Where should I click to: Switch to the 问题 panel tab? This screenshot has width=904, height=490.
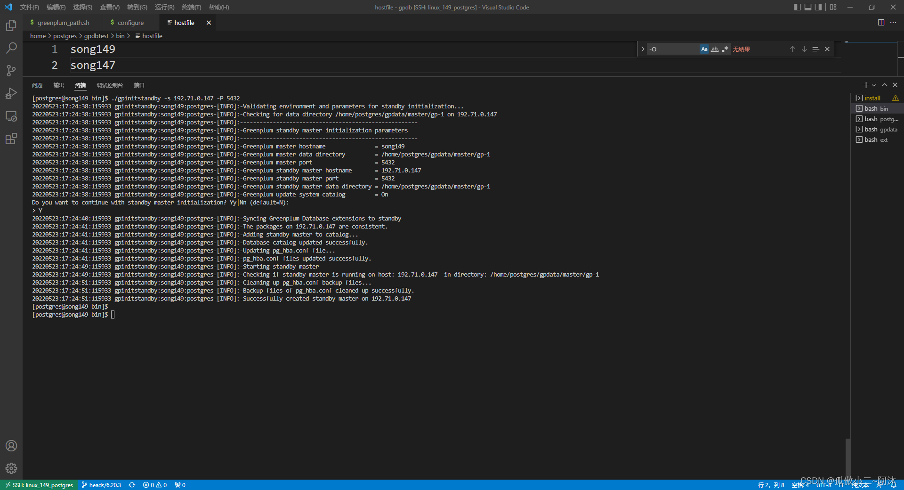click(37, 85)
